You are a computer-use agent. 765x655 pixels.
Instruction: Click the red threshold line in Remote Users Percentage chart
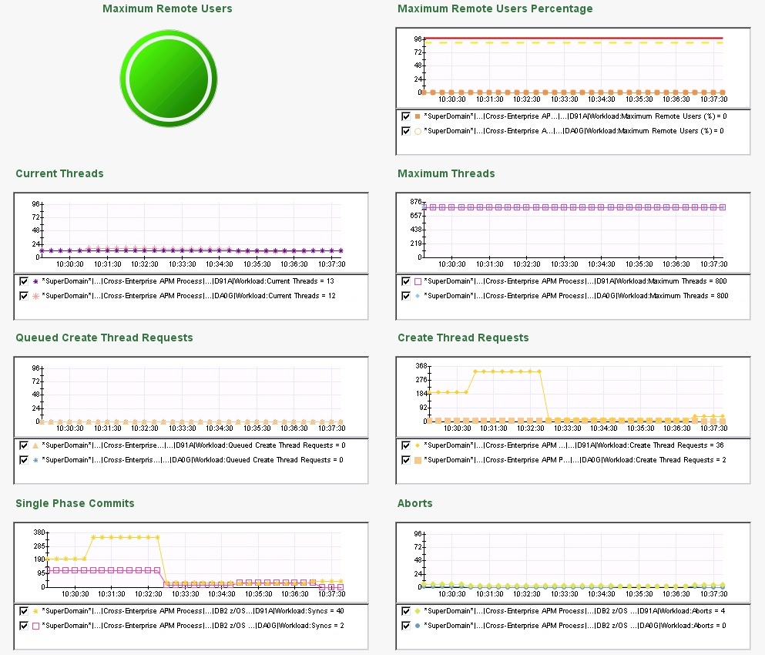coord(573,38)
